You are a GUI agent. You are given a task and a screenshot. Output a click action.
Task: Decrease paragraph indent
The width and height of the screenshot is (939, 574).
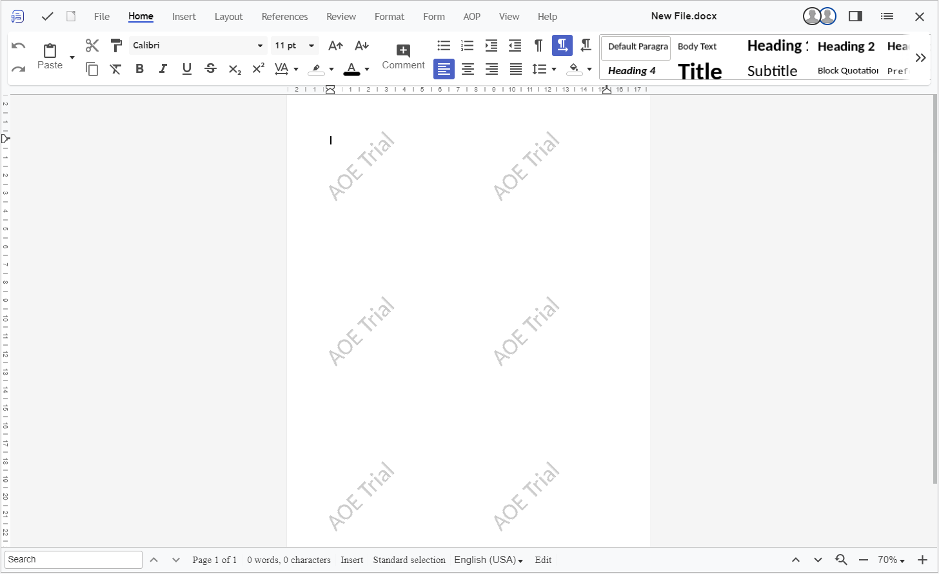point(515,45)
